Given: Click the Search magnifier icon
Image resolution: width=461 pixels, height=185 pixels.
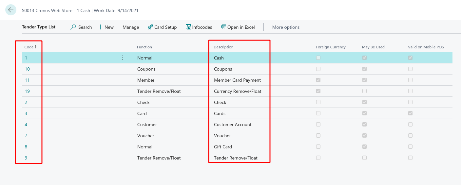Looking at the screenshot, I should click(73, 27).
